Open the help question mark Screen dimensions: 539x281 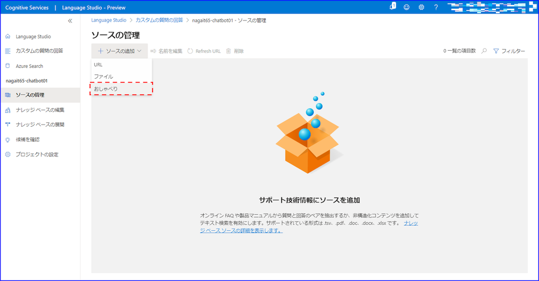(436, 7)
